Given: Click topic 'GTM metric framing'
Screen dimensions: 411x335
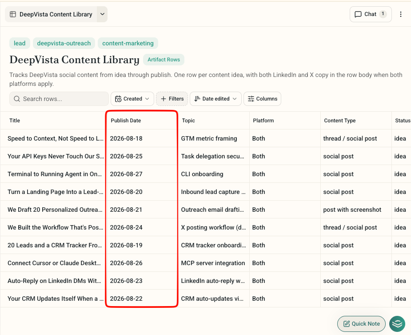Looking at the screenshot, I should pos(209,138).
